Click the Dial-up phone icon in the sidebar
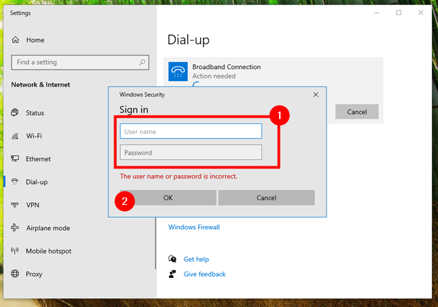Screen dimensions: 438x307 pyautogui.click(x=15, y=182)
